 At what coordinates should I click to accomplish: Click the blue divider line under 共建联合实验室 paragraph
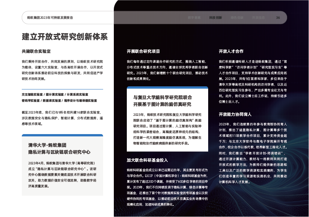62,89
